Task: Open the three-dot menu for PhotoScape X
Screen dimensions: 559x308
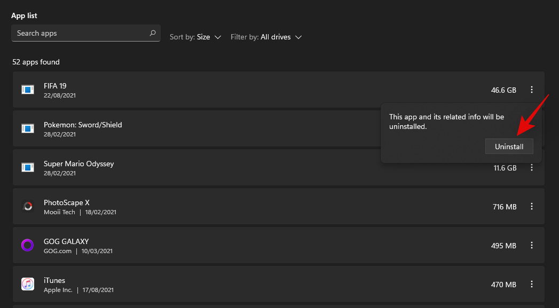Action: point(531,207)
